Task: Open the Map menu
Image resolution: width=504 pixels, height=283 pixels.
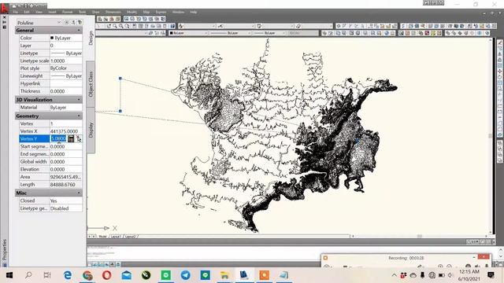Action: (x=146, y=12)
